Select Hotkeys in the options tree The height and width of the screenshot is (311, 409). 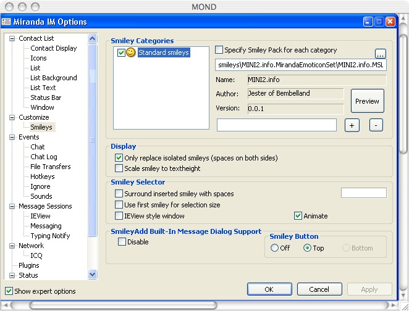(43, 176)
